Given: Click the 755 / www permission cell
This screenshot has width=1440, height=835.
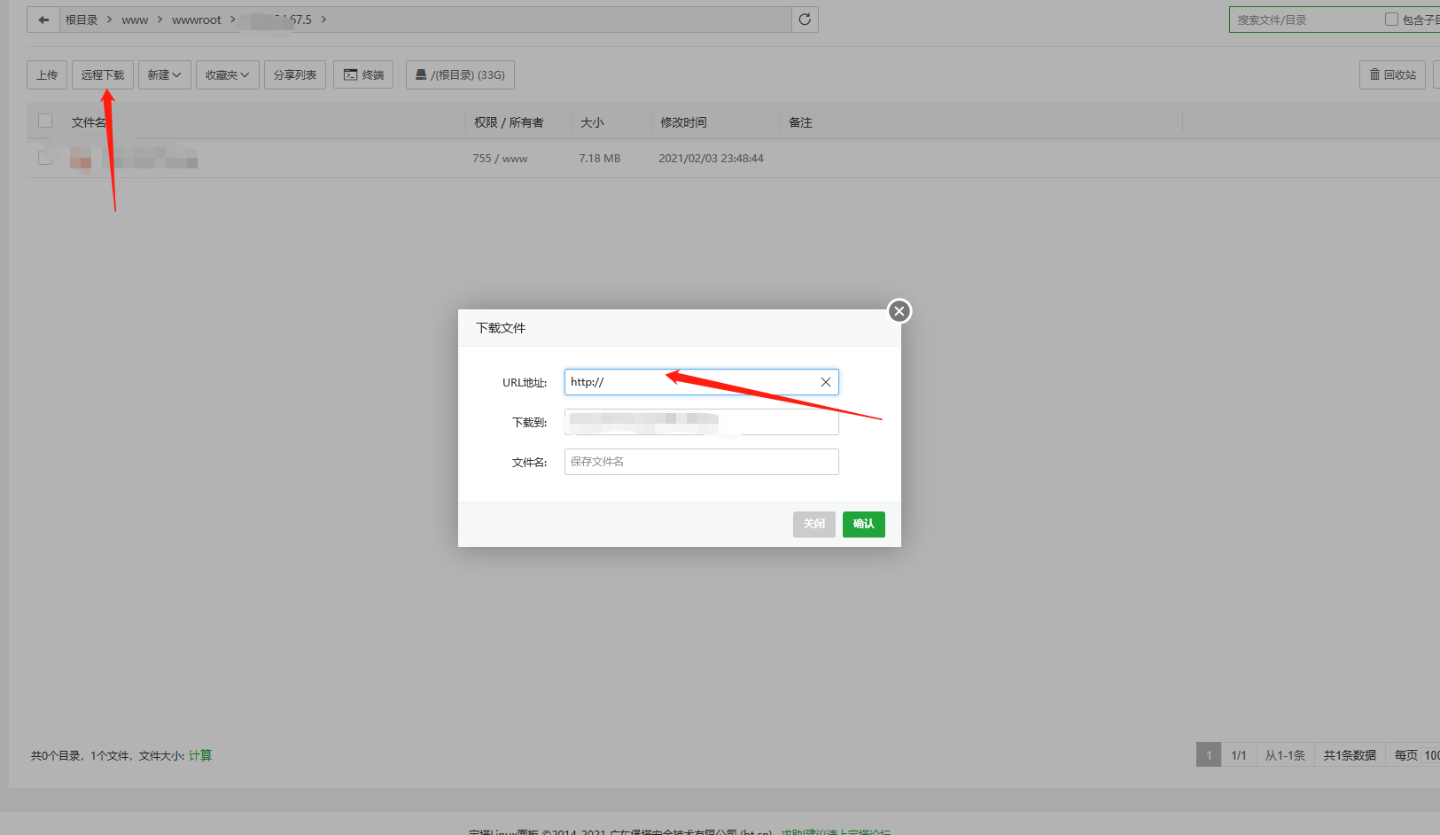Looking at the screenshot, I should 500,158.
